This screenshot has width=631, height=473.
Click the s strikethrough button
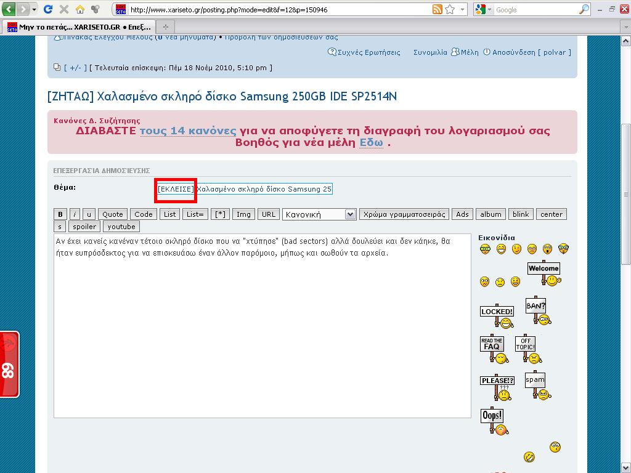(x=60, y=227)
